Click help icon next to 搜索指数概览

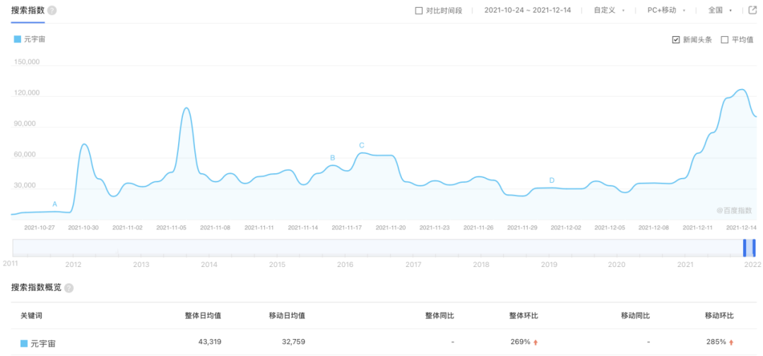69,288
